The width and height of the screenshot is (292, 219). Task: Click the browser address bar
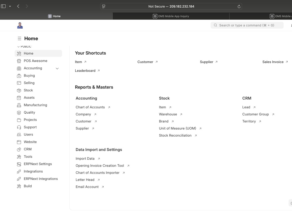coord(171,6)
